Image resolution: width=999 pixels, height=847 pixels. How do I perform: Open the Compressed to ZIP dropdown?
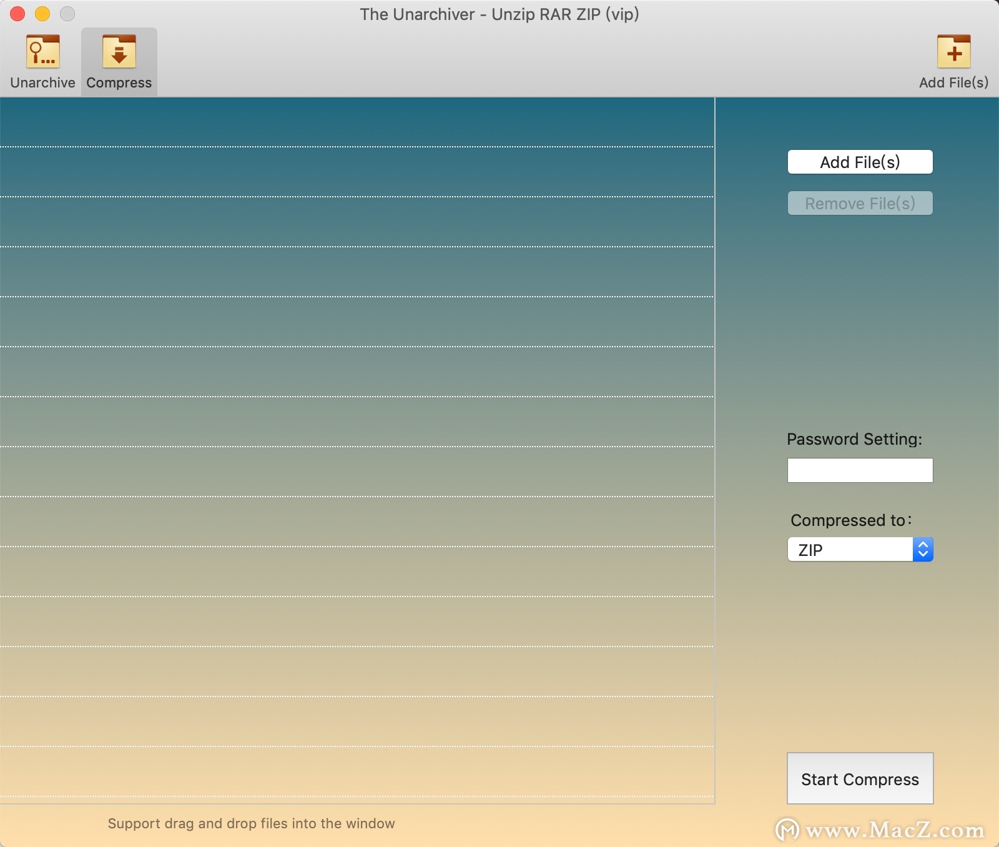(860, 550)
